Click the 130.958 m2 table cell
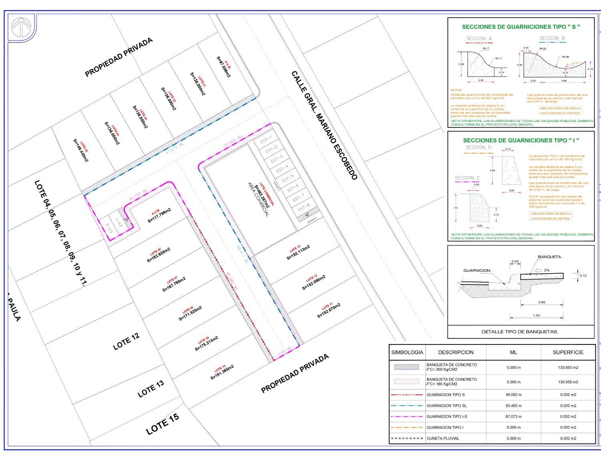 coord(568,382)
